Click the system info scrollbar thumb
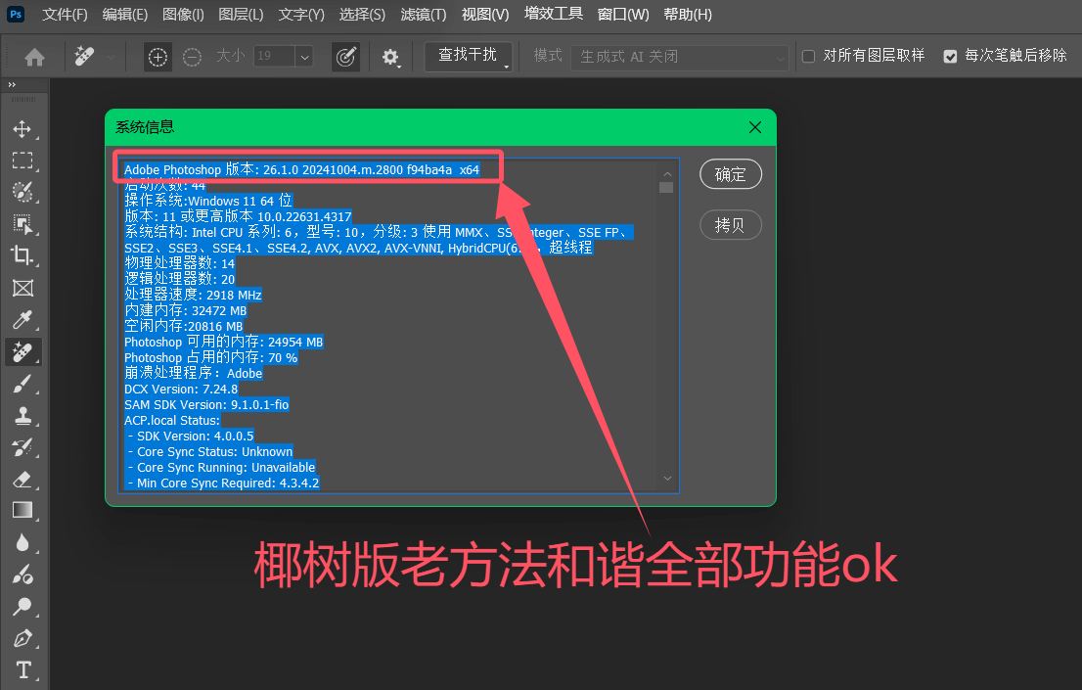1082x690 pixels. 666,188
